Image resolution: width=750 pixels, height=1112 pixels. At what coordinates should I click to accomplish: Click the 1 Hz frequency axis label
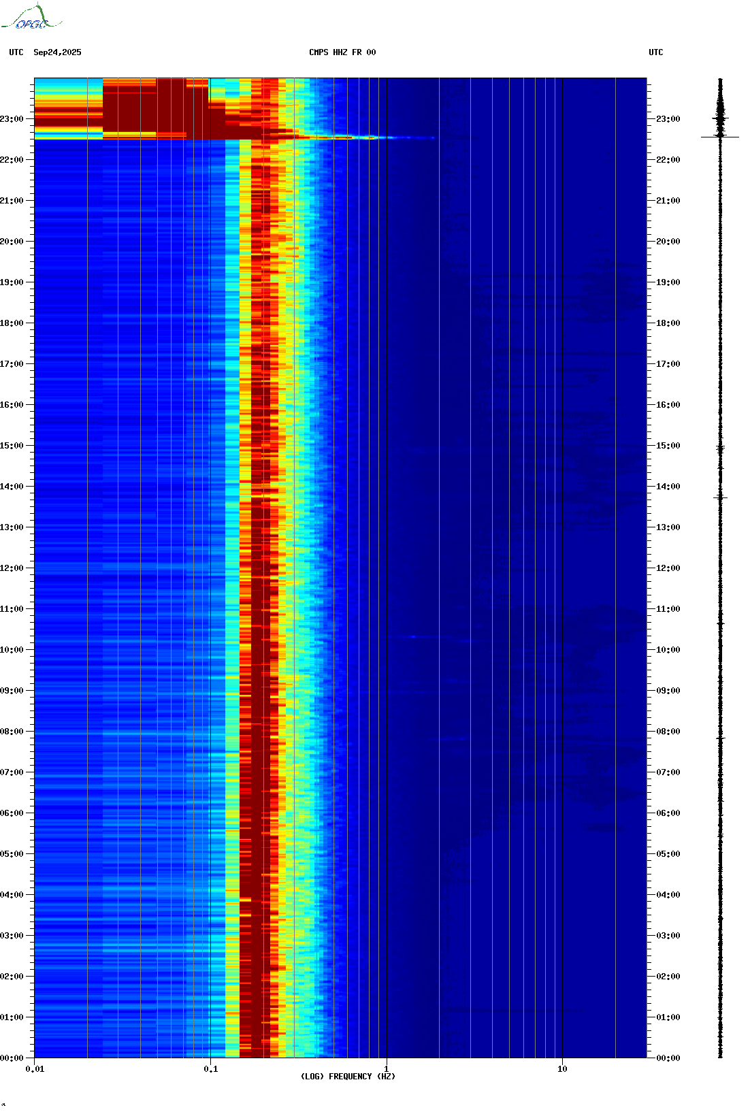click(387, 1069)
